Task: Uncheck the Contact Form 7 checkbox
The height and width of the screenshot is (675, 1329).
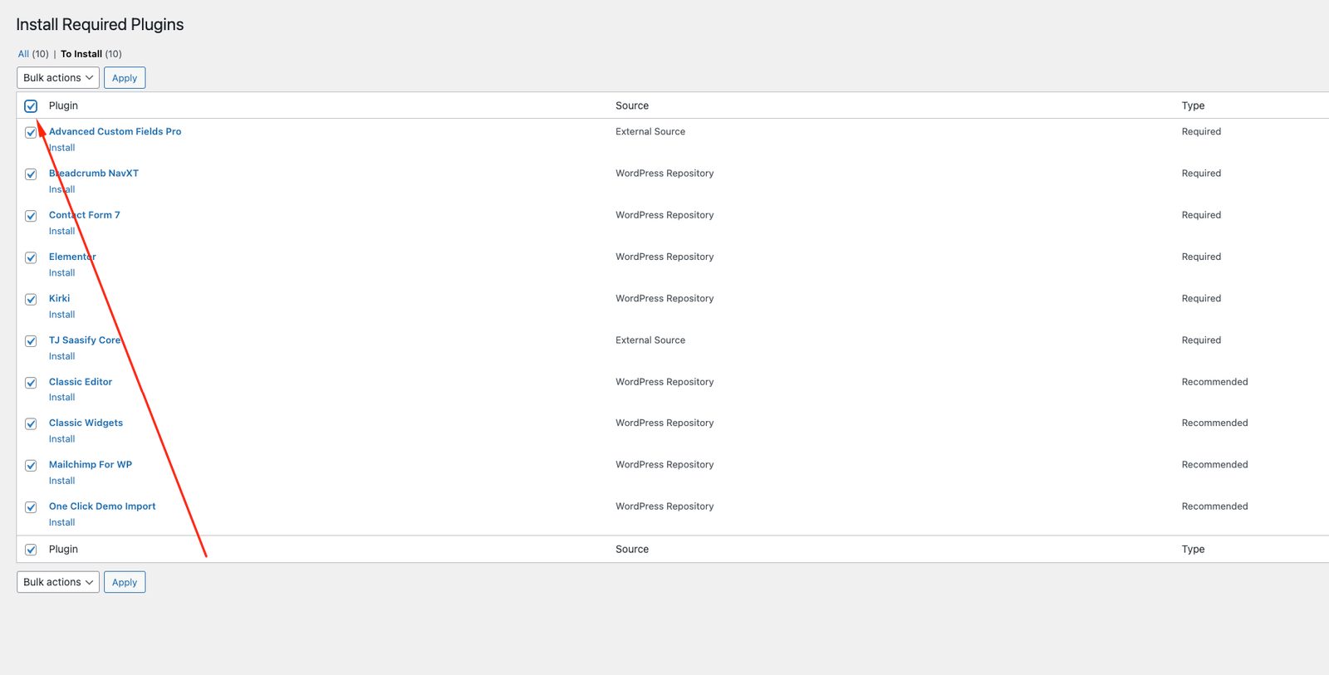Action: coord(31,216)
